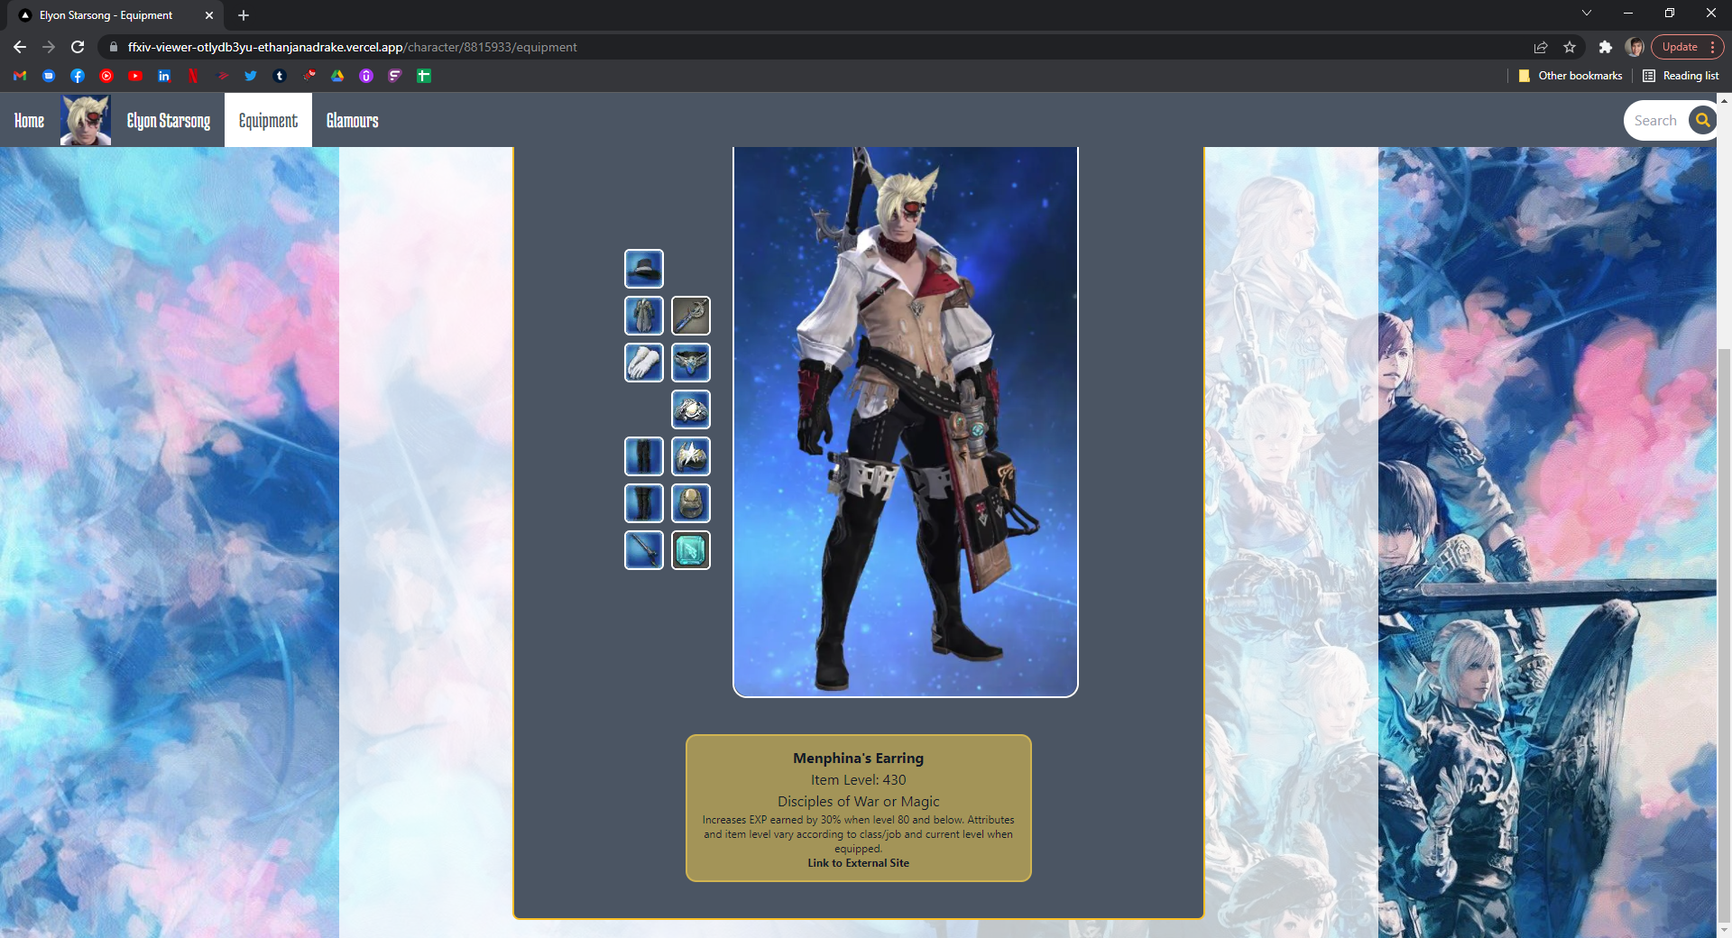Open the Netflix bookmark
Image resolution: width=1732 pixels, height=938 pixels.
[x=193, y=76]
